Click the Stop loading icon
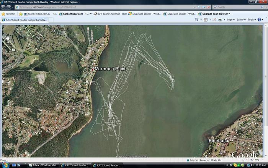The image size is (268, 168). click(209, 7)
